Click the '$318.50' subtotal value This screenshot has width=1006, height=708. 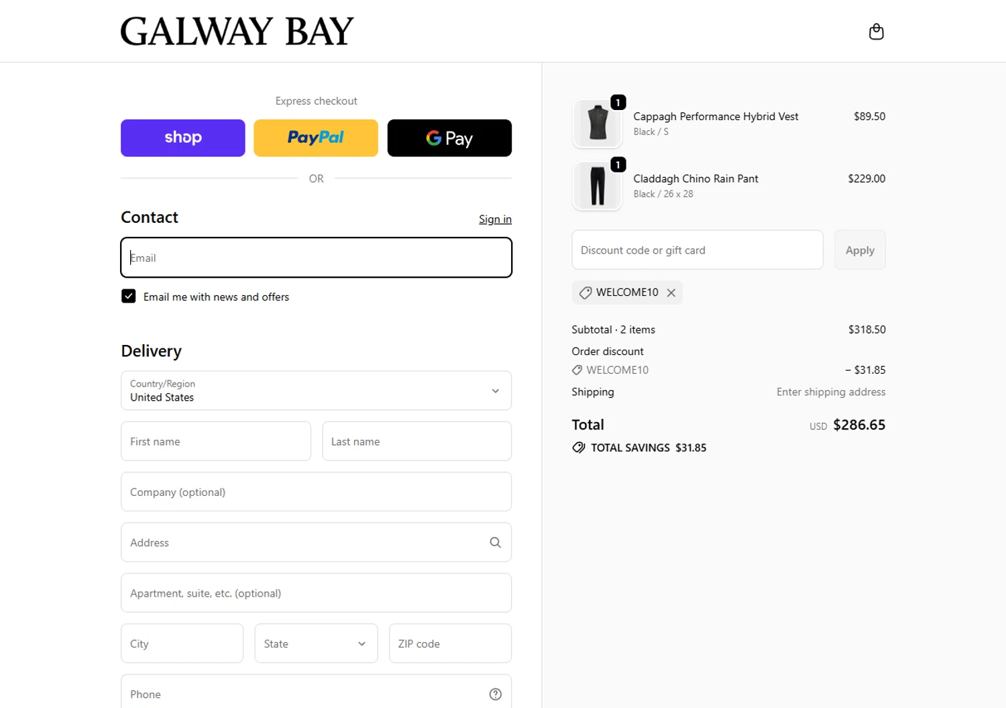point(867,330)
